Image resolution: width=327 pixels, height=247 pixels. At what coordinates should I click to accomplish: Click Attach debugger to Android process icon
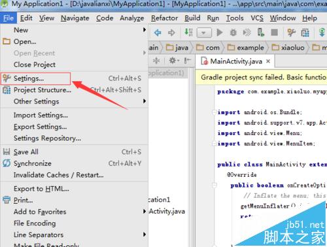pos(261,33)
